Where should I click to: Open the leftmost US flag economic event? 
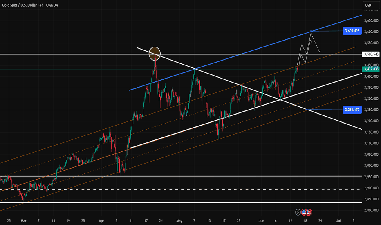pyautogui.click(x=304, y=212)
